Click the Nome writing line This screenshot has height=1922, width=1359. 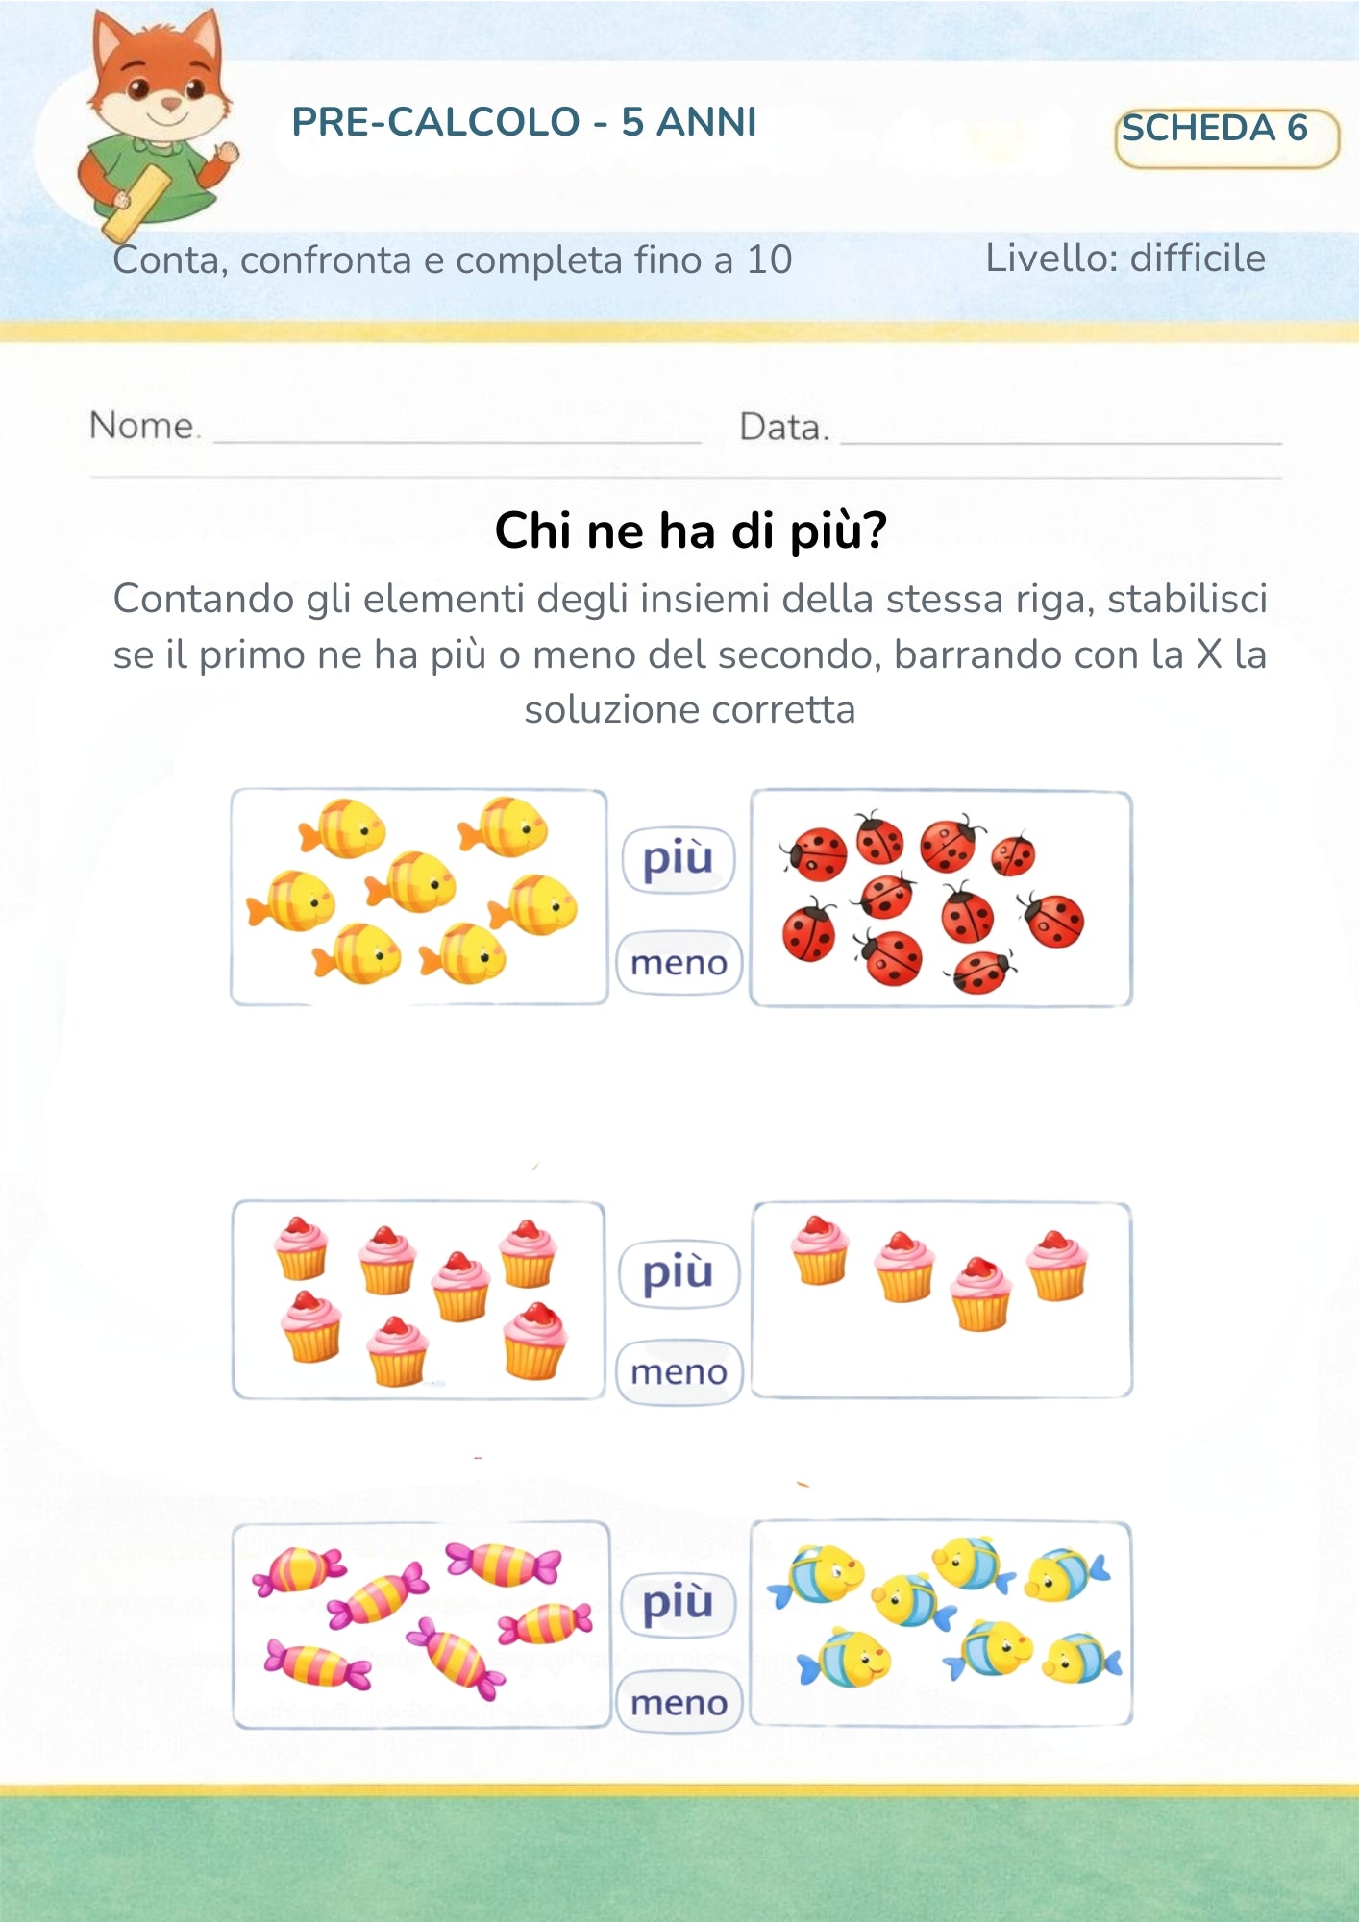(x=457, y=431)
